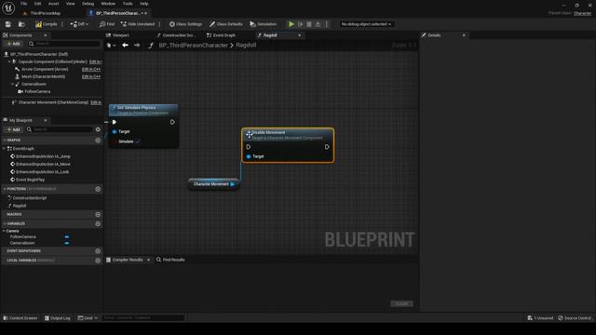The height and width of the screenshot is (335, 596).
Task: Open the Help menu
Action: click(144, 4)
